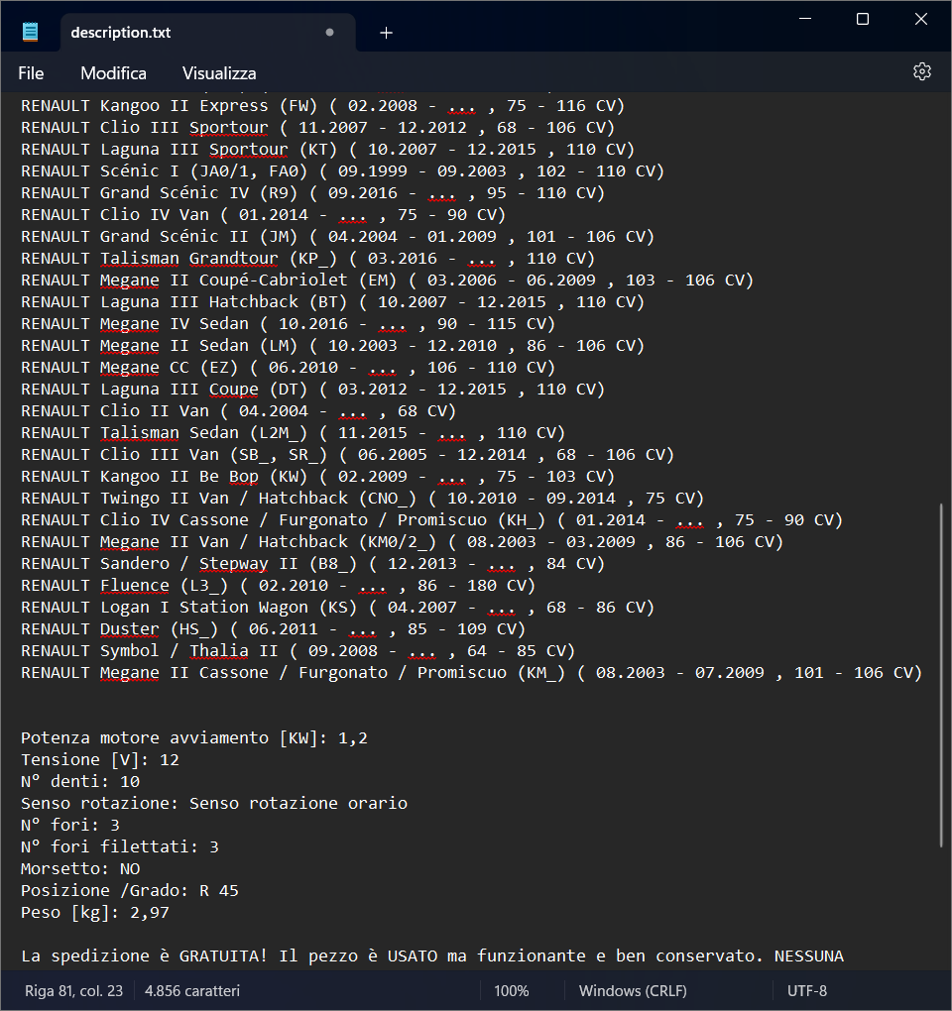Screen dimensions: 952x1011
Task: Click the line RENAULT Twingo II Van / Hatchback
Action: [x=363, y=499]
